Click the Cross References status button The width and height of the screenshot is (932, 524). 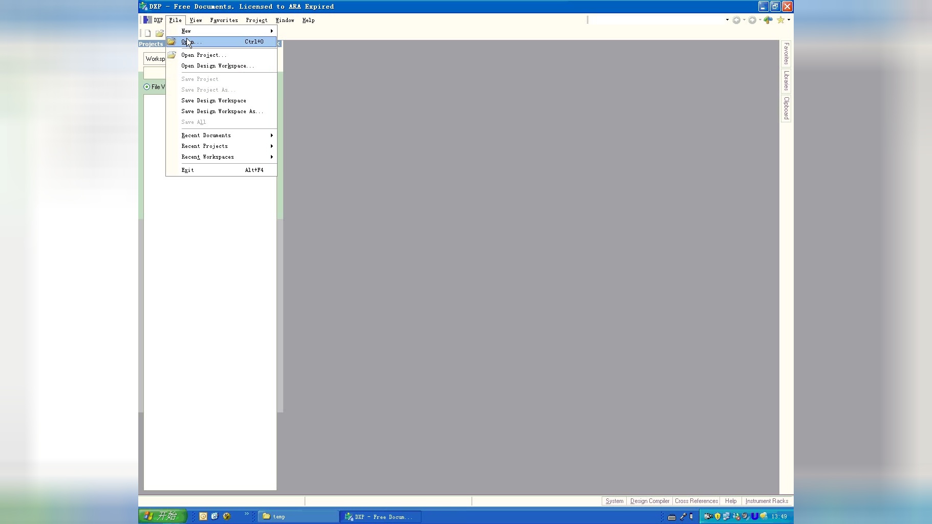(x=696, y=501)
